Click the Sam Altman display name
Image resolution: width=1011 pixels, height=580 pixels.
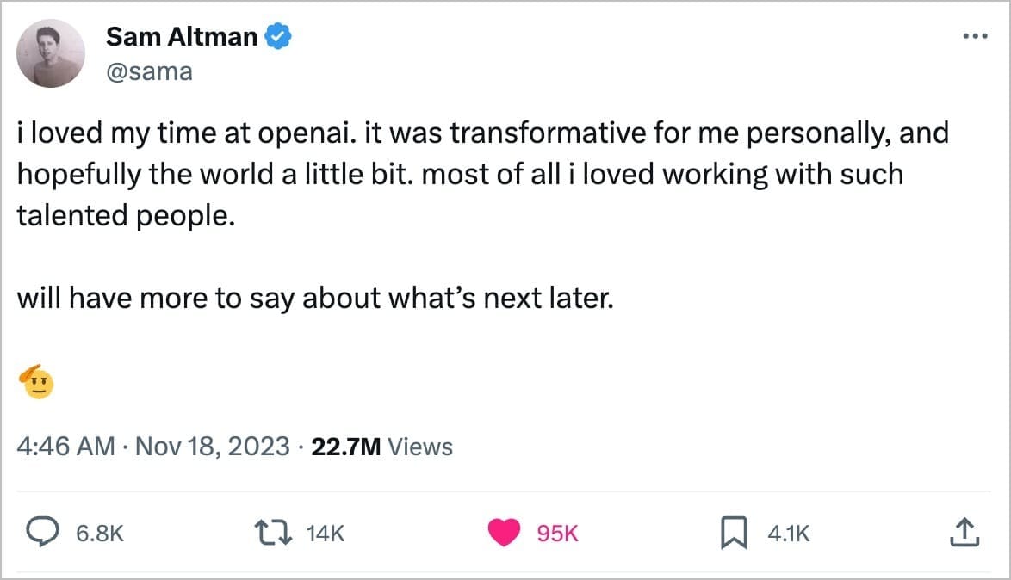[x=182, y=37]
